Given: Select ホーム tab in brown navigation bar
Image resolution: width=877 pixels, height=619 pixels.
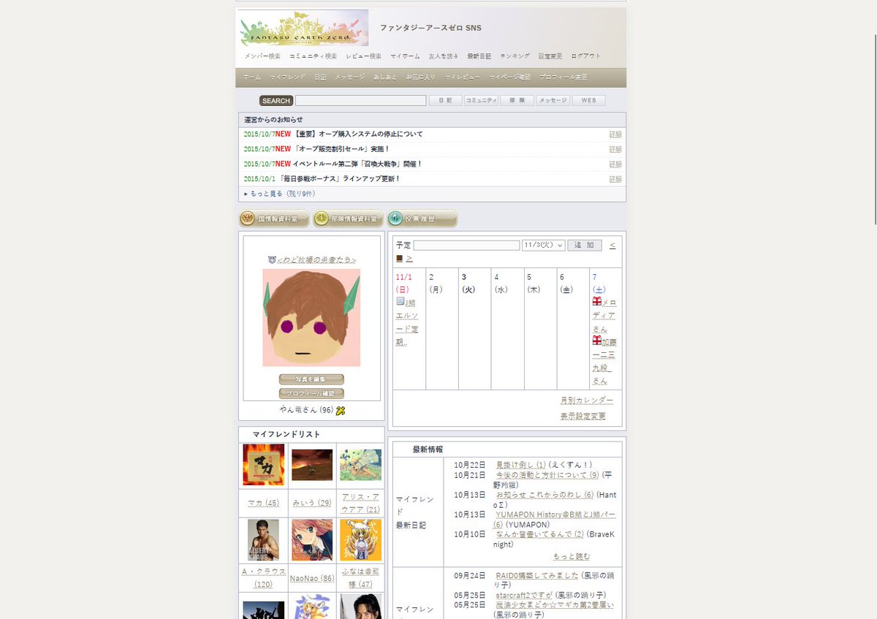Looking at the screenshot, I should pos(251,77).
